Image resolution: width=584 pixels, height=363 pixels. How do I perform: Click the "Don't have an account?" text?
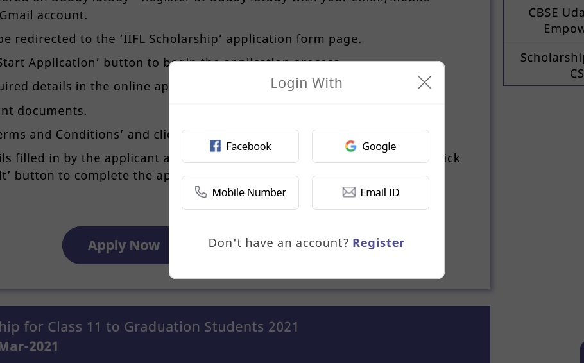click(279, 243)
